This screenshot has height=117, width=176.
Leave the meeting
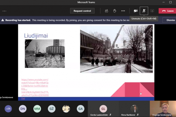167,11
